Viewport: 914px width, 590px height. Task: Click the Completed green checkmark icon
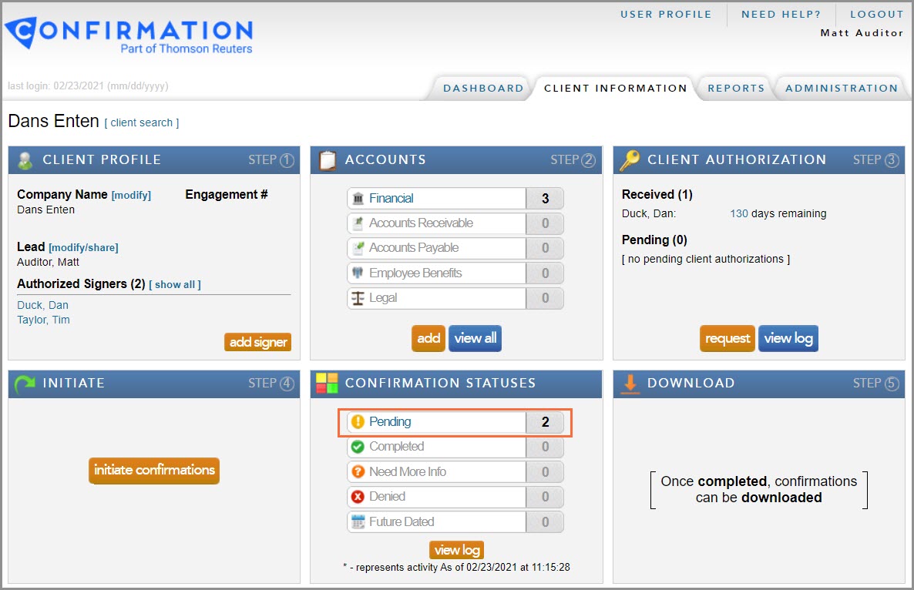[x=358, y=447]
